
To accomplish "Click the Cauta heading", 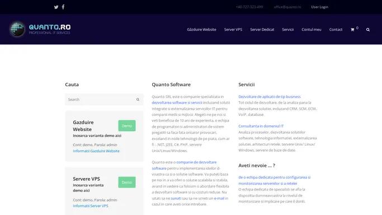I will point(72,85).
